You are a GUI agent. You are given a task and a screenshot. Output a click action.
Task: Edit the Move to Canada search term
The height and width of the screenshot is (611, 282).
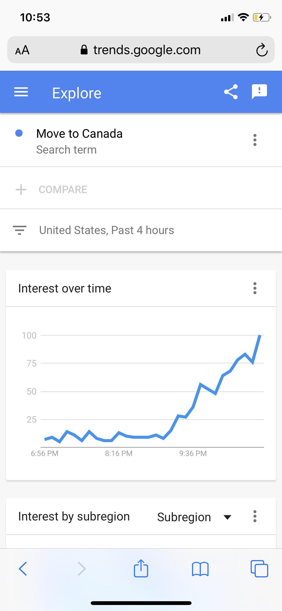(79, 134)
